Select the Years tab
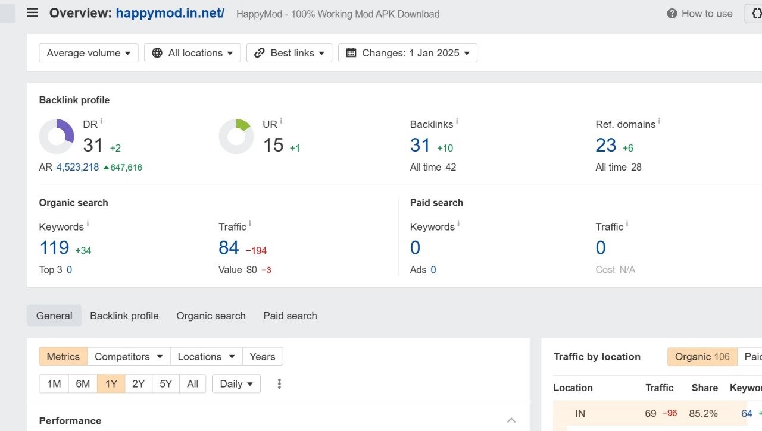This screenshot has width=762, height=431. 263,357
